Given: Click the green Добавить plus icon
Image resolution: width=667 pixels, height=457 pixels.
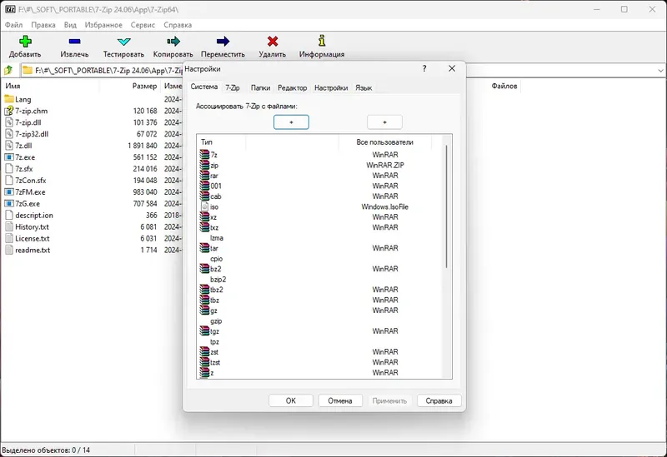Looking at the screenshot, I should click(25, 41).
